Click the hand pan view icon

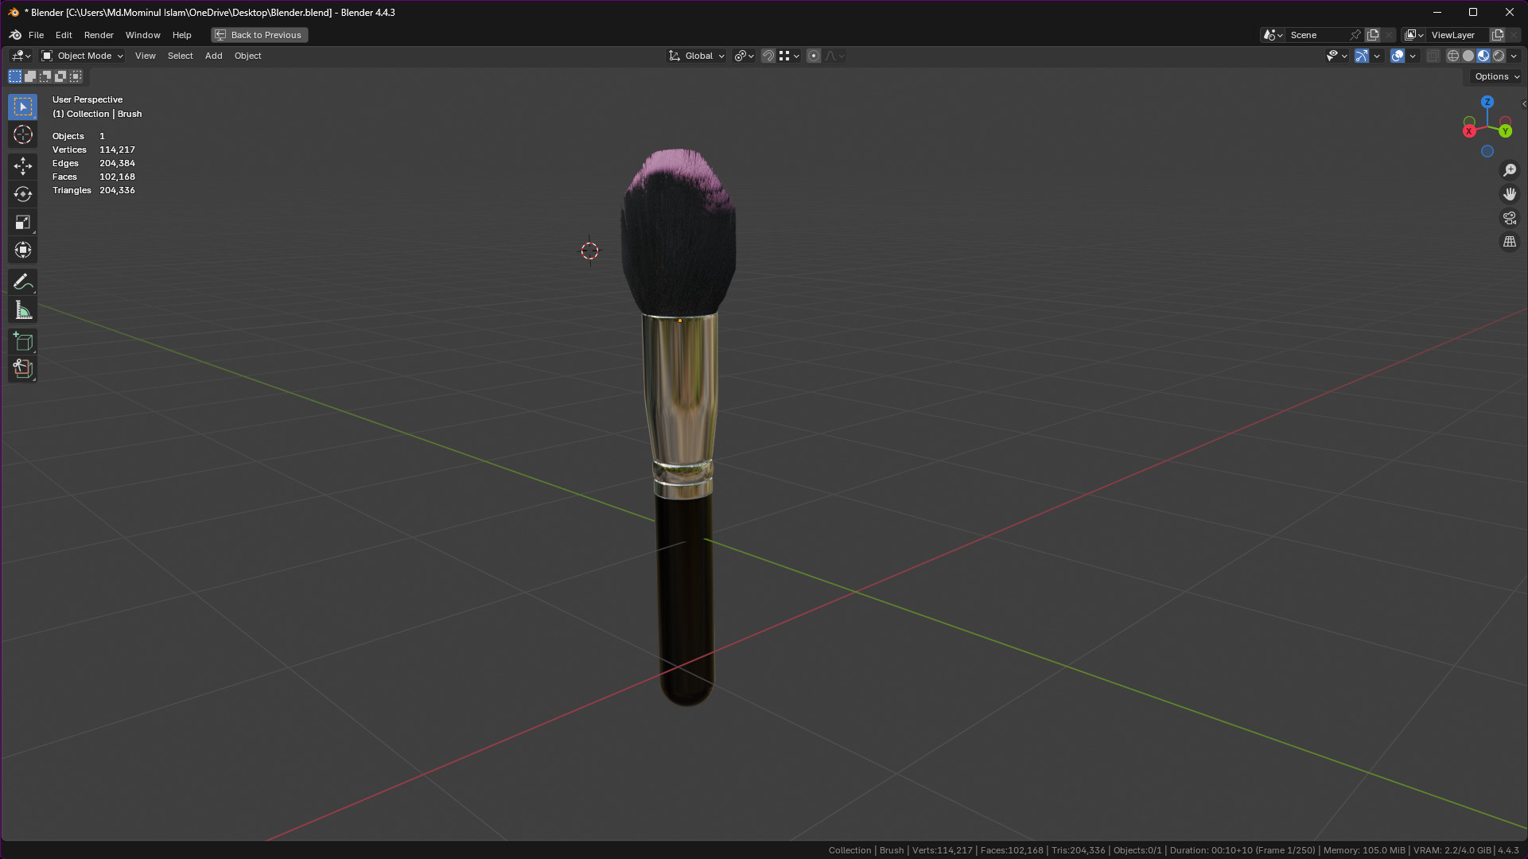click(1509, 194)
